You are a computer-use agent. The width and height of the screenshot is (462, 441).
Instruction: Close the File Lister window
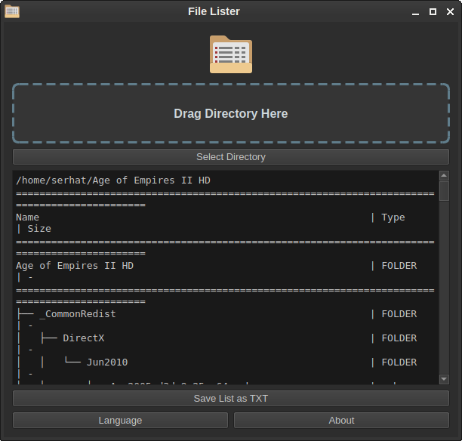point(449,12)
